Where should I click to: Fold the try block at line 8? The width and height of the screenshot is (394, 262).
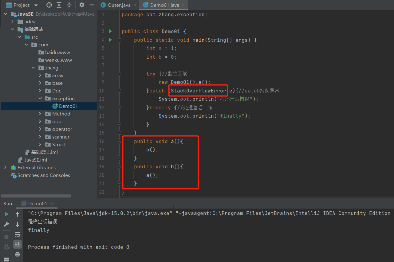tap(120, 74)
